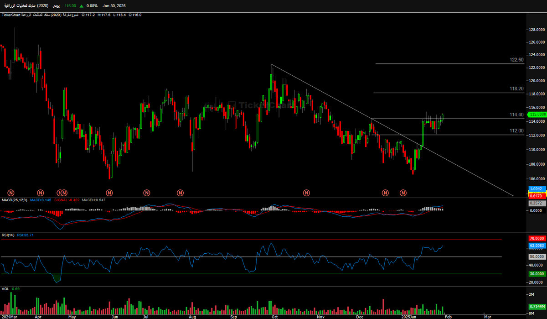This screenshot has width=547, height=319.
Task: Open the last N news marker before 2025Jan
Action: click(403, 193)
